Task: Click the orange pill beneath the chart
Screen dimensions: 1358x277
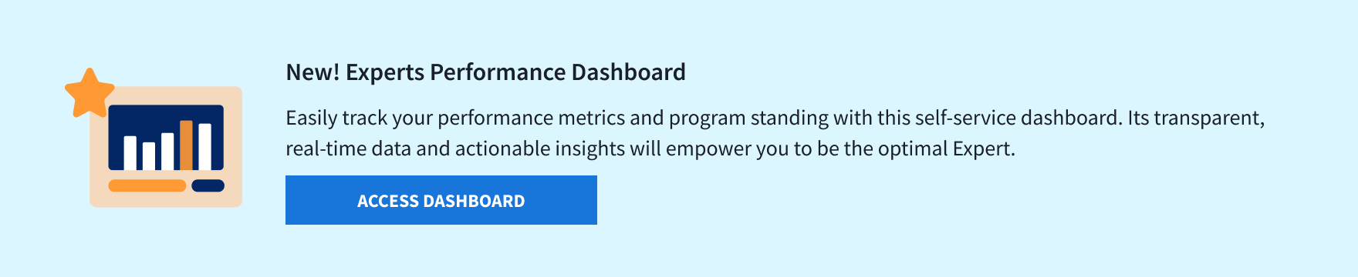Action: [x=147, y=185]
